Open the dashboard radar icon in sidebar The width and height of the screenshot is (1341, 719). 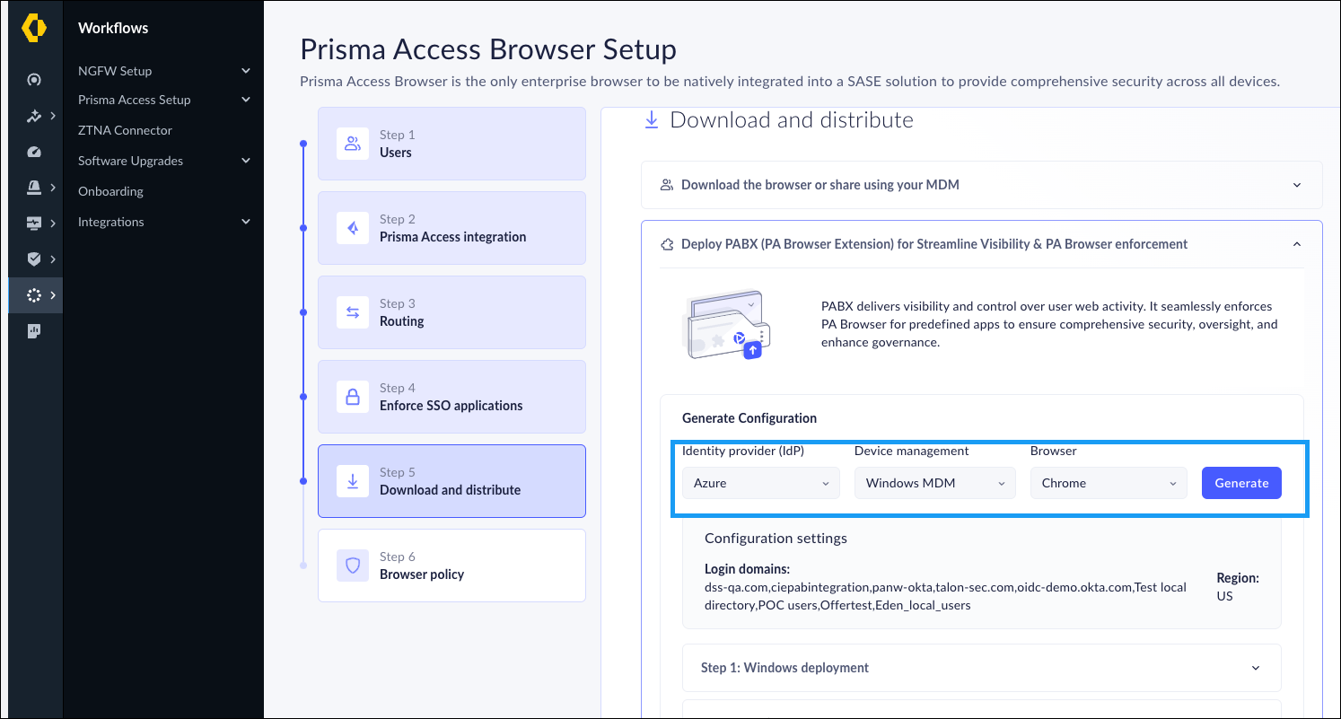tap(34, 79)
